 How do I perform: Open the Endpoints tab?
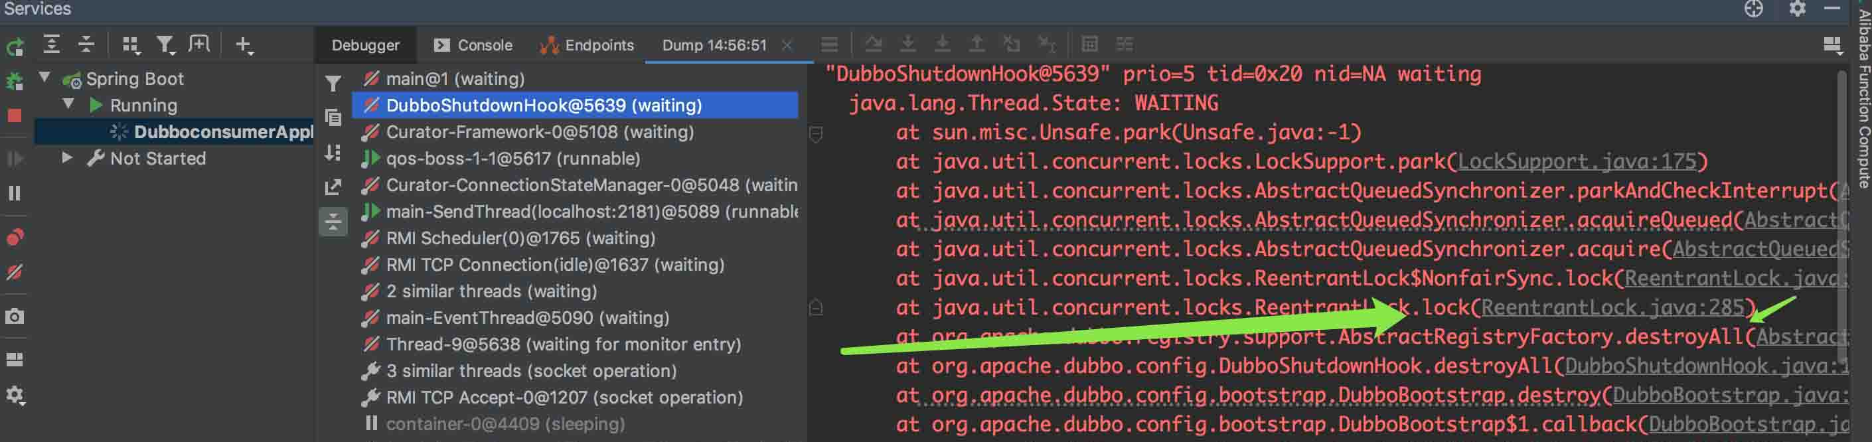tap(587, 45)
